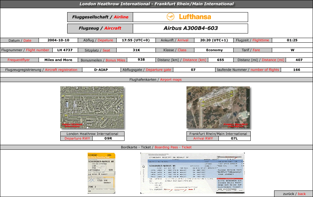Click the aircraft registration D-AIAP
313x197 pixels.
(x=101, y=70)
